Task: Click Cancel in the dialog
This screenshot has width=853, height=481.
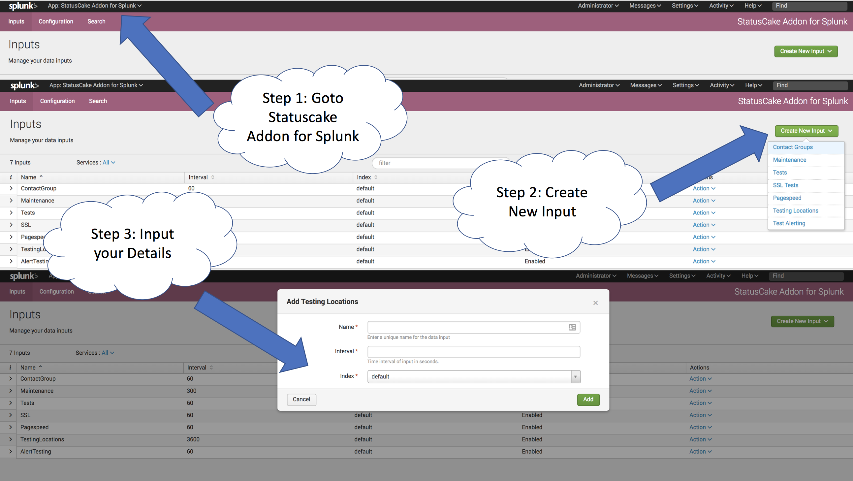Action: (x=301, y=400)
